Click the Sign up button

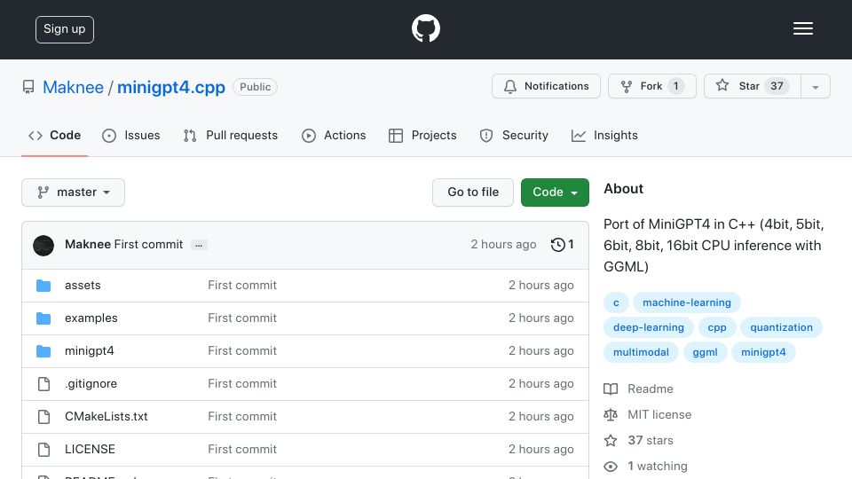65,29
